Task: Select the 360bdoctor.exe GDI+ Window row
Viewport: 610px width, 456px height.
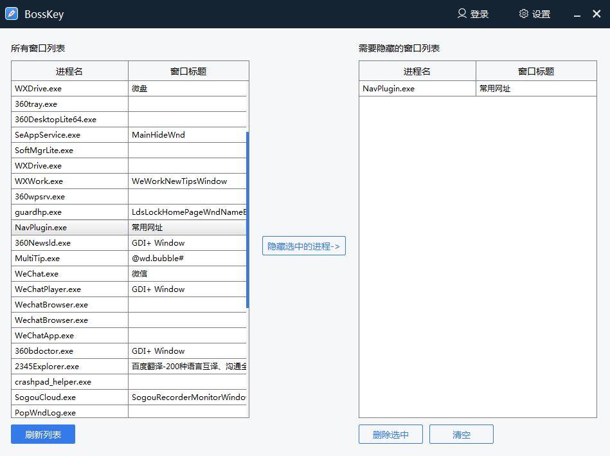Action: (69, 351)
